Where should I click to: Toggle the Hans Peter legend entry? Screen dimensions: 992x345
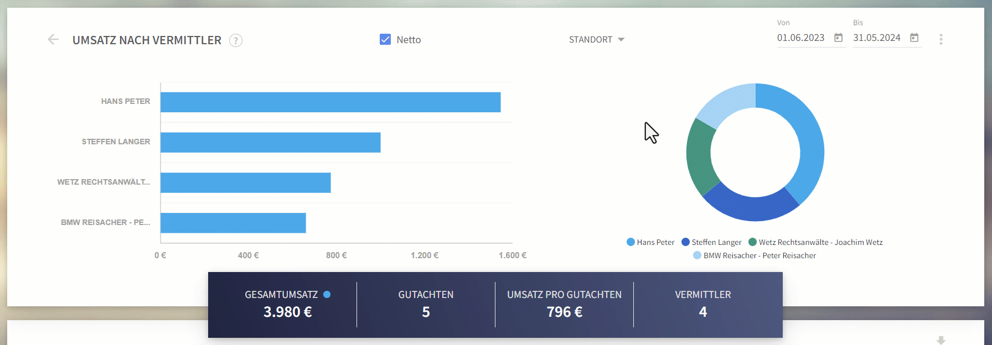tap(650, 242)
